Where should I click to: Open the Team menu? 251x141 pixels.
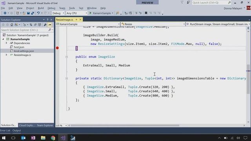[62, 8]
